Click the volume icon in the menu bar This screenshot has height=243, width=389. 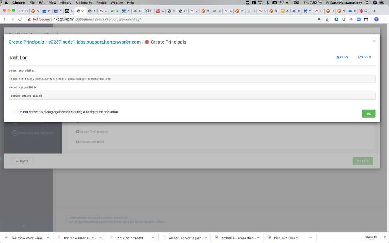(288, 2)
